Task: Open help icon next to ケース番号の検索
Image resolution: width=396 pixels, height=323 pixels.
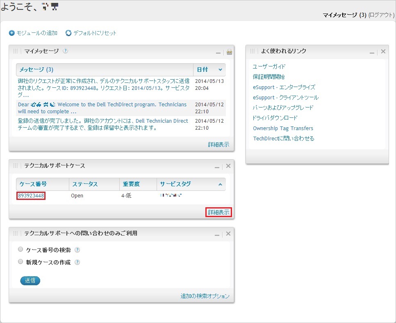Action: point(77,250)
